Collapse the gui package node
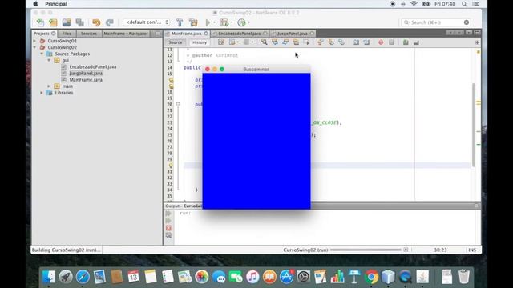The width and height of the screenshot is (513, 288). point(49,61)
